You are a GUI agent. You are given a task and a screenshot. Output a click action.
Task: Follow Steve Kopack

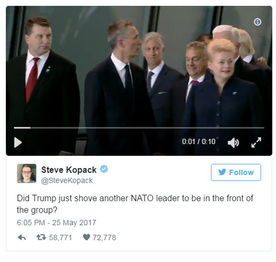(x=236, y=172)
